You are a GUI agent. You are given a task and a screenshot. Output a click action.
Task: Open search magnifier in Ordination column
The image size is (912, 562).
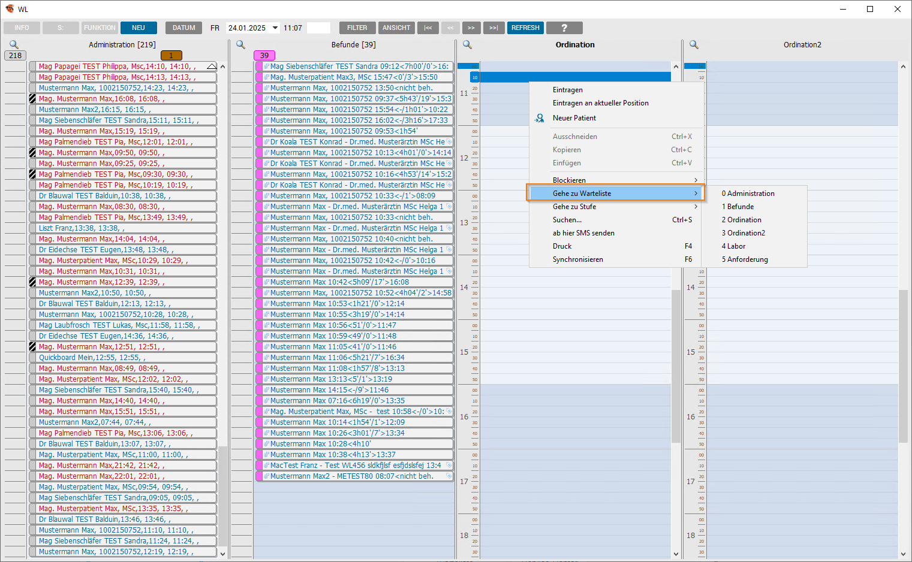[467, 45]
